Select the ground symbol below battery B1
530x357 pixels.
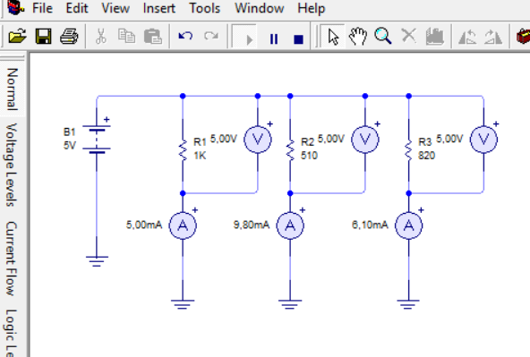(97, 261)
